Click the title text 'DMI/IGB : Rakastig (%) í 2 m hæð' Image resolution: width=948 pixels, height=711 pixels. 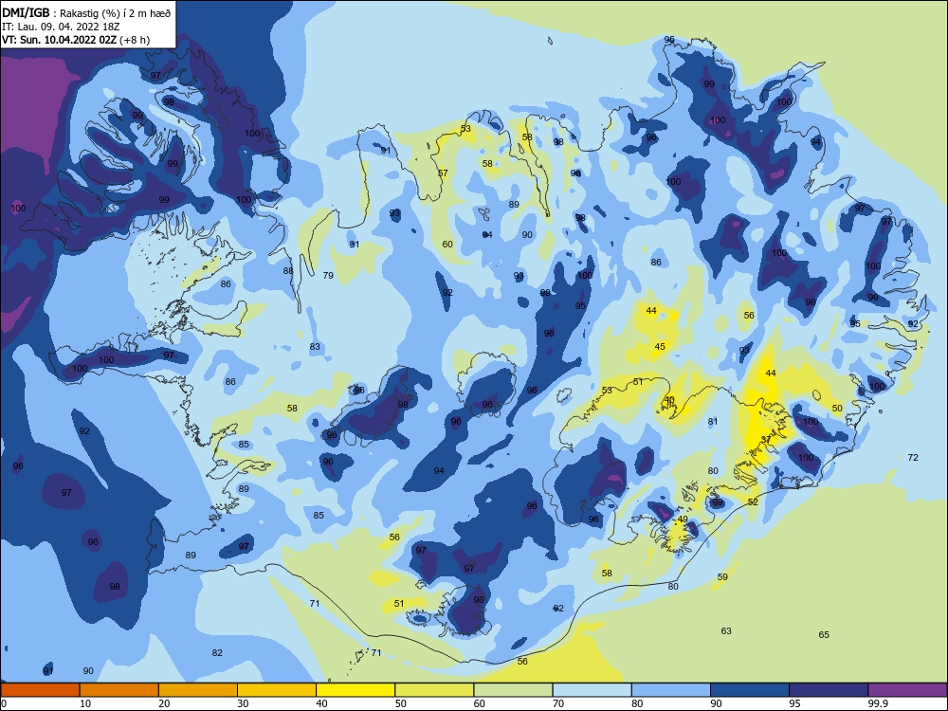coord(86,12)
